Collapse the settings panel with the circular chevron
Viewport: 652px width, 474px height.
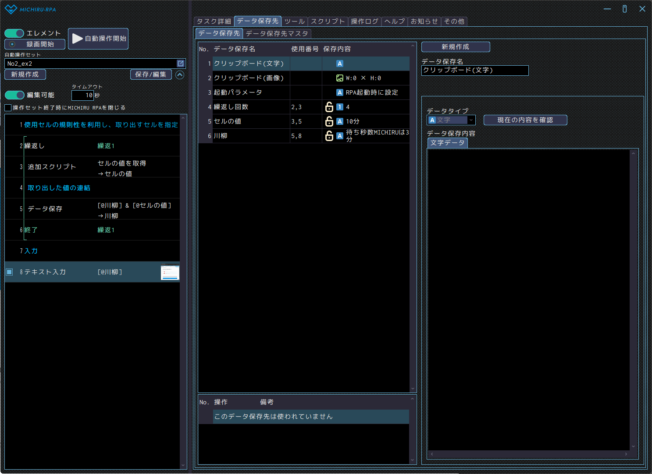pyautogui.click(x=180, y=75)
